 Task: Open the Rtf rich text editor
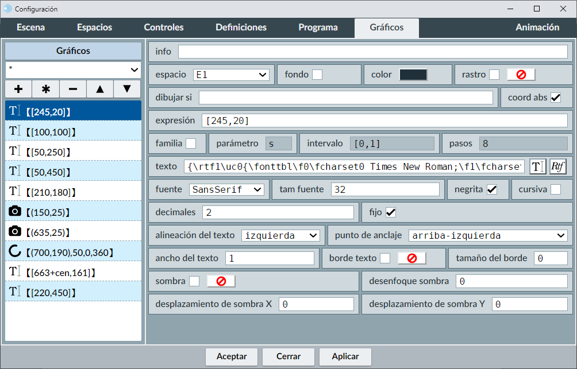point(557,166)
